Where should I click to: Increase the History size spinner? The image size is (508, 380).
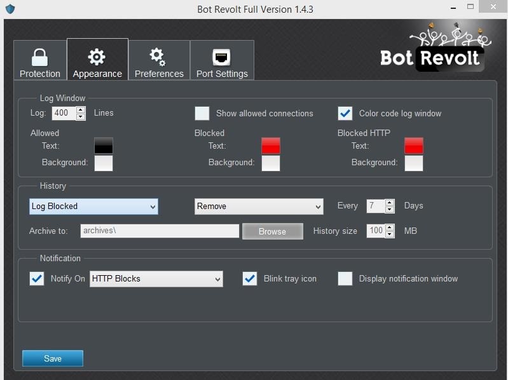click(390, 227)
